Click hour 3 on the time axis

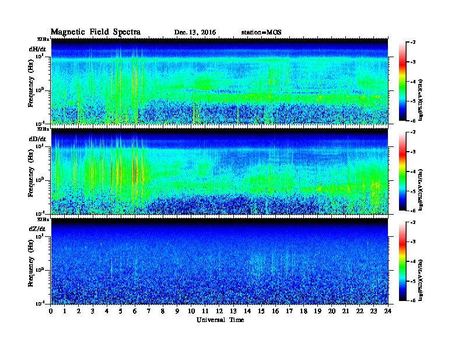click(x=93, y=311)
